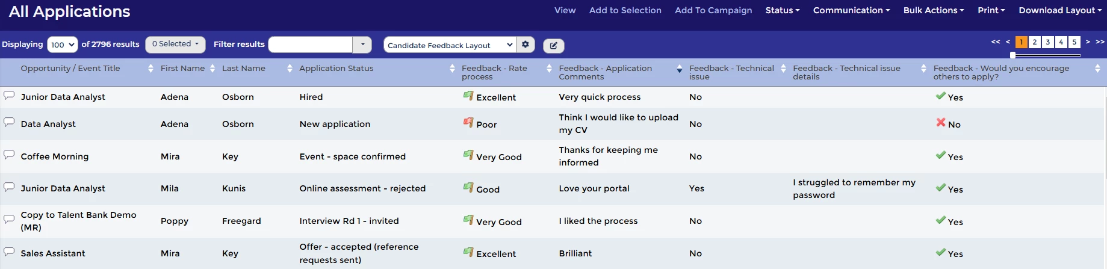Expand the 0 Selected dropdown
The width and height of the screenshot is (1107, 269).
coord(175,44)
